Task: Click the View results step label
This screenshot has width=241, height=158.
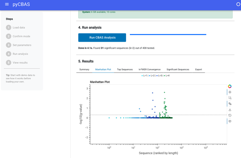Action: 20,63
